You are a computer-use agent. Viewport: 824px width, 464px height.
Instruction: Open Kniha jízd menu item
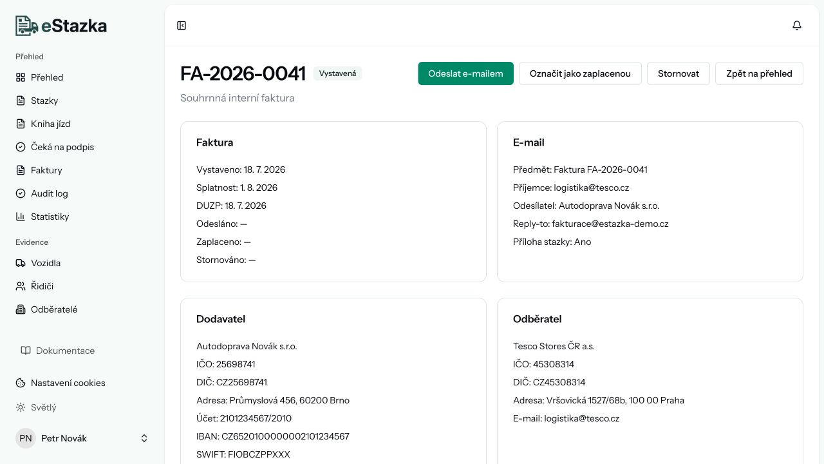(x=82, y=124)
